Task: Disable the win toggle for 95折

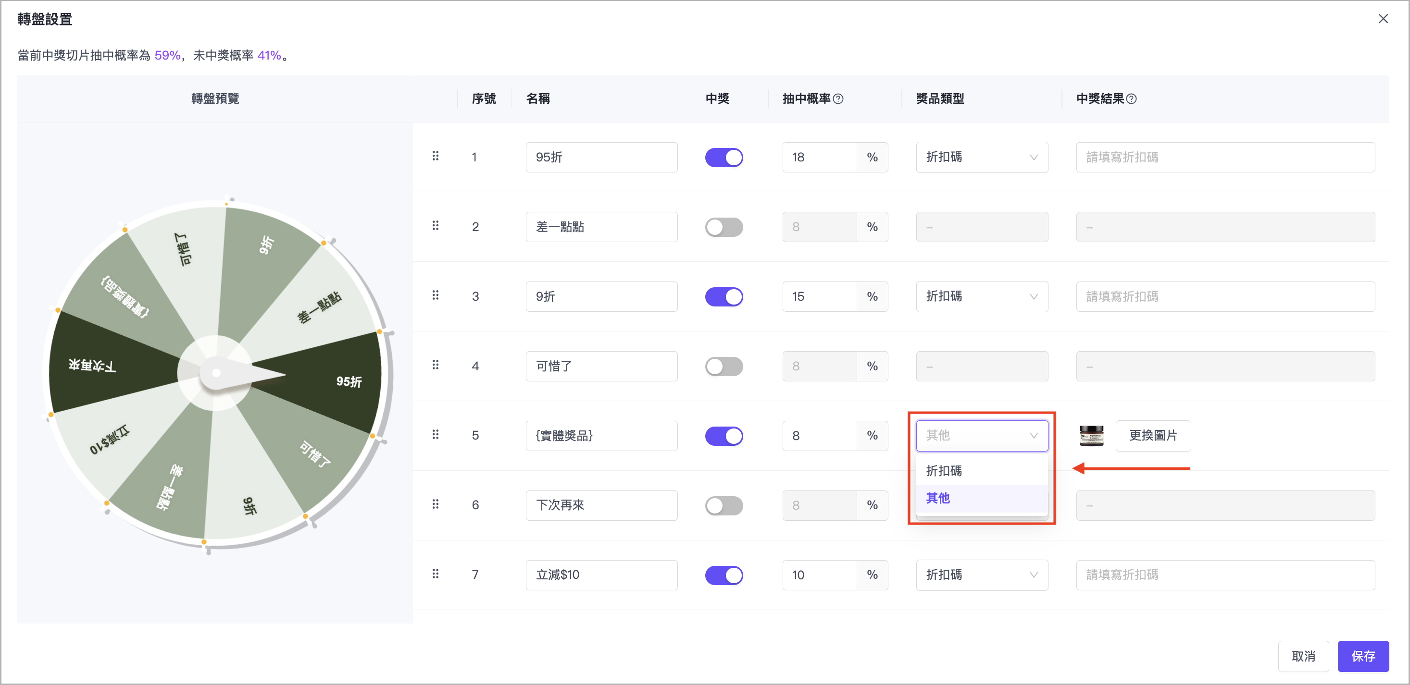Action: coord(724,158)
